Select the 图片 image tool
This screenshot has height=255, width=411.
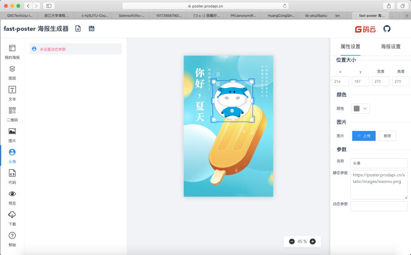(x=12, y=135)
